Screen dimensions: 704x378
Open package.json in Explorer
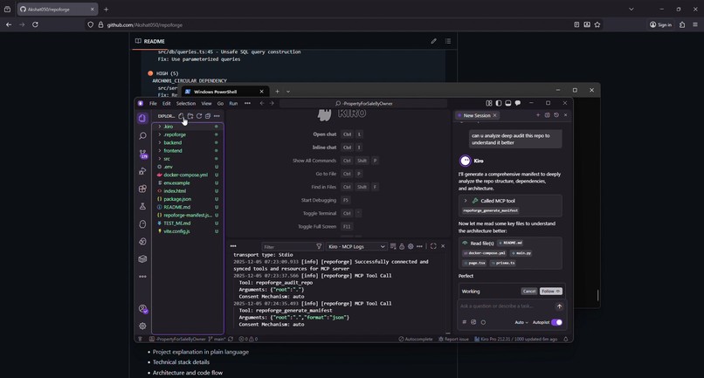tap(177, 199)
